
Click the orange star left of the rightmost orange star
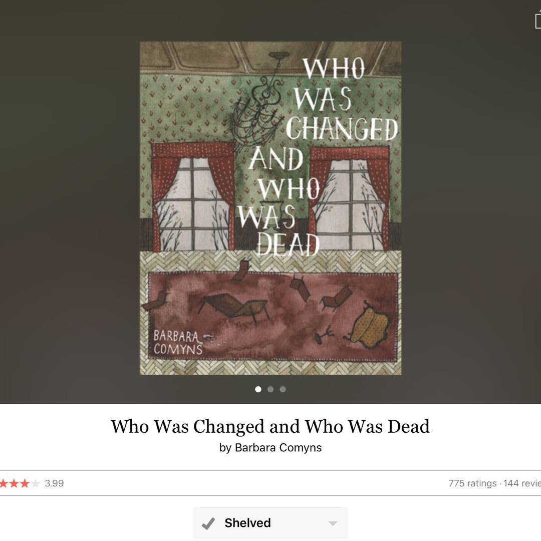(x=14, y=483)
